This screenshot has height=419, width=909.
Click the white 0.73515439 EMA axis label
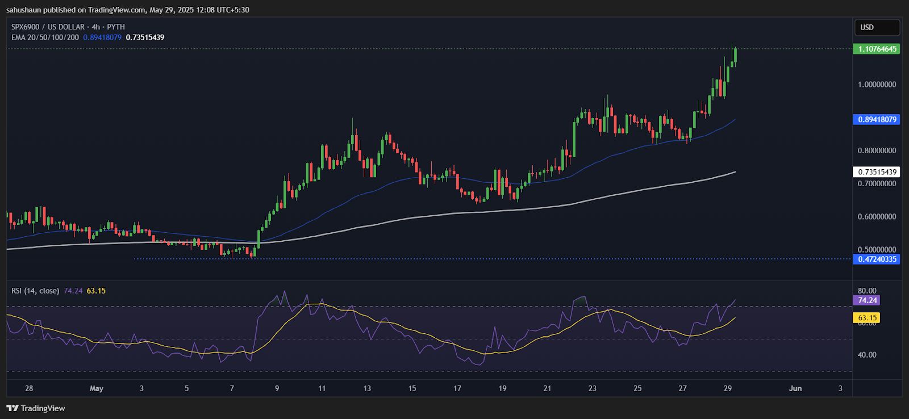877,172
